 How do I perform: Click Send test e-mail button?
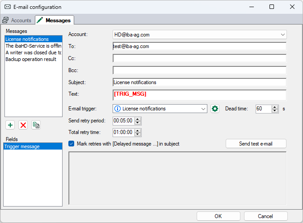click(x=256, y=144)
